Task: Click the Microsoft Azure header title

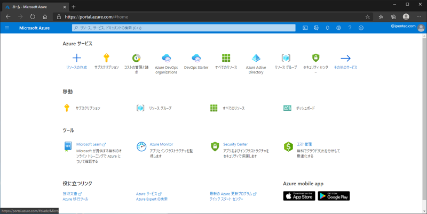Action: click(x=35, y=28)
